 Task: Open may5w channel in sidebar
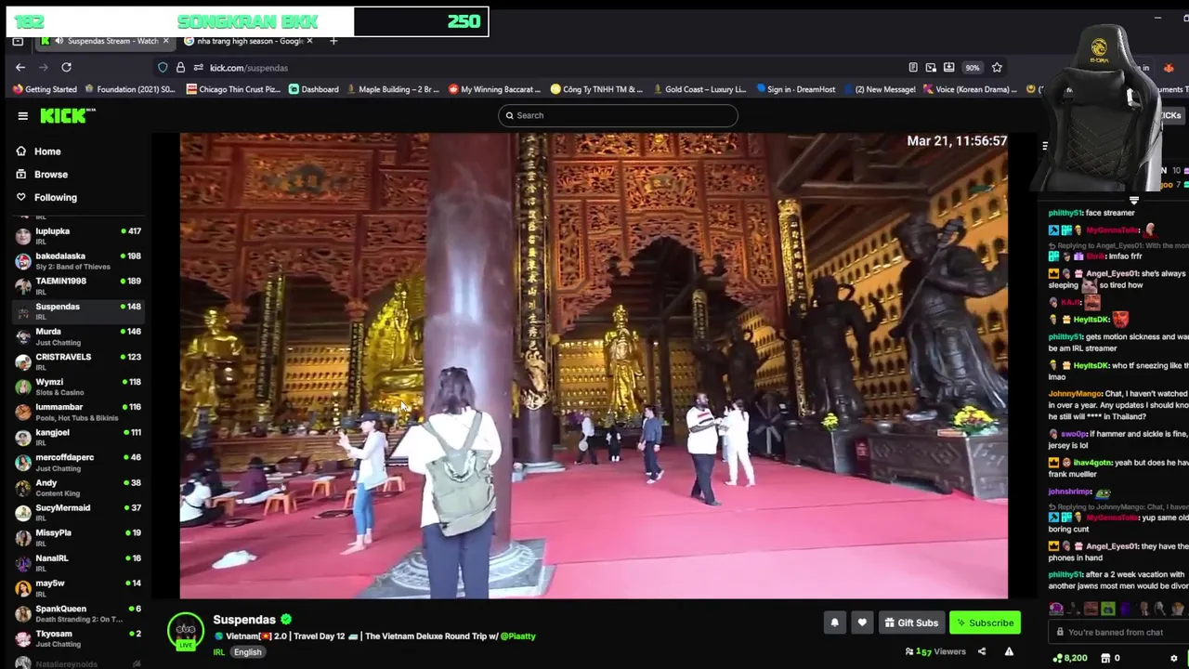point(78,587)
